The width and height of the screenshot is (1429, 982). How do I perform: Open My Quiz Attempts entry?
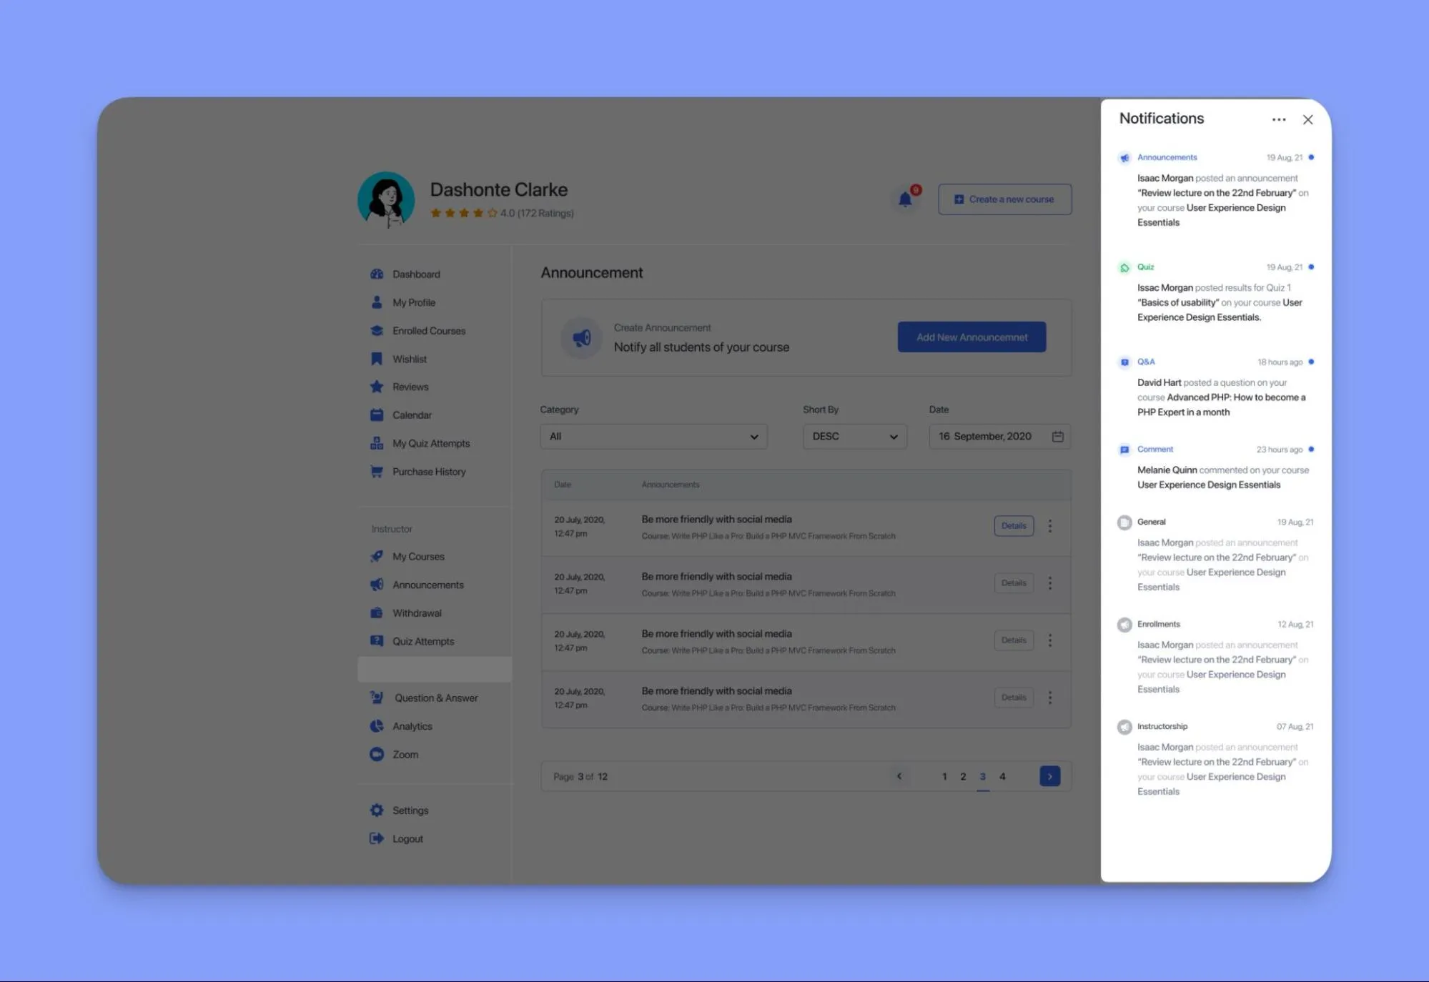click(430, 443)
